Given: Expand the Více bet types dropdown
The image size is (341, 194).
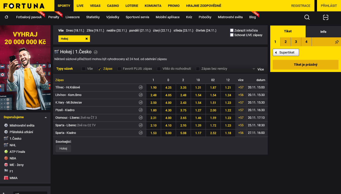Looking at the screenshot, I should [x=258, y=69].
